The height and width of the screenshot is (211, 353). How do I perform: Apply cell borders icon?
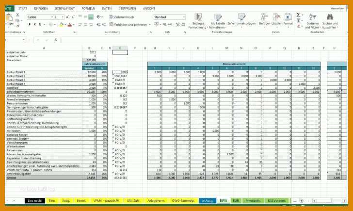[50, 25]
